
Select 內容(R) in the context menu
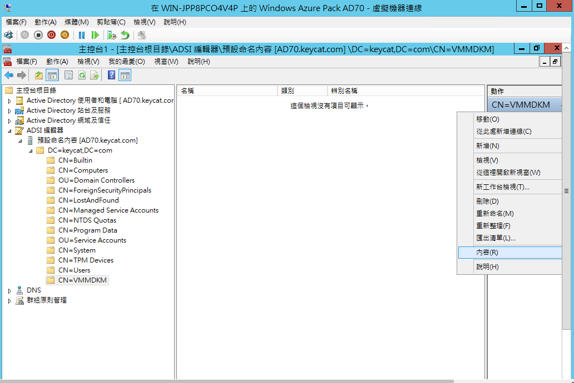tap(509, 252)
